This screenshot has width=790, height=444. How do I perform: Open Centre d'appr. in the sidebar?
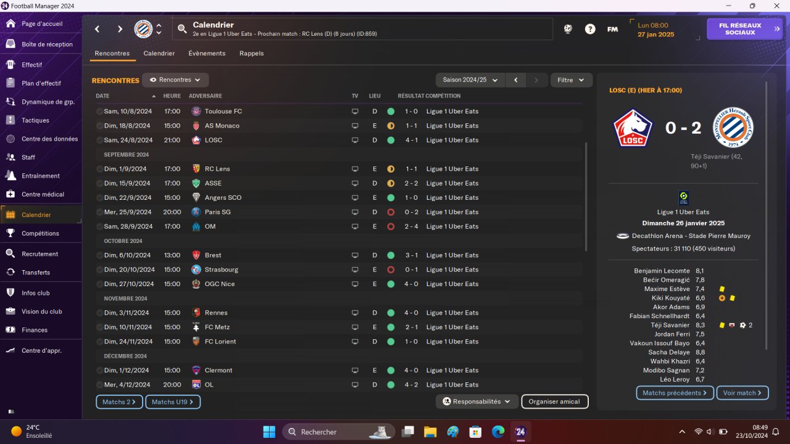41,350
